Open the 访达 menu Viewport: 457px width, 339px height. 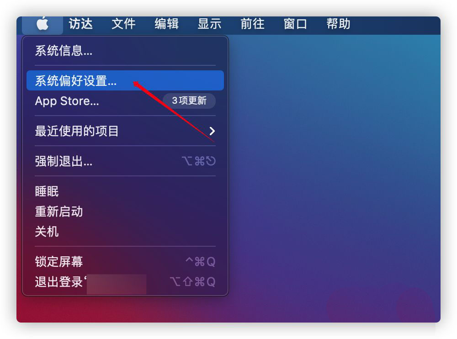(81, 24)
